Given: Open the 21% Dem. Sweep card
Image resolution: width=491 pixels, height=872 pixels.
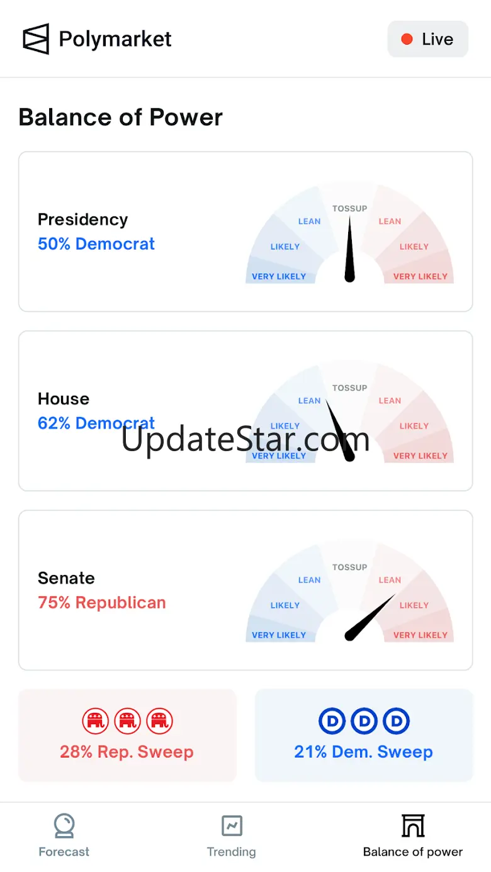Looking at the screenshot, I should point(364,735).
